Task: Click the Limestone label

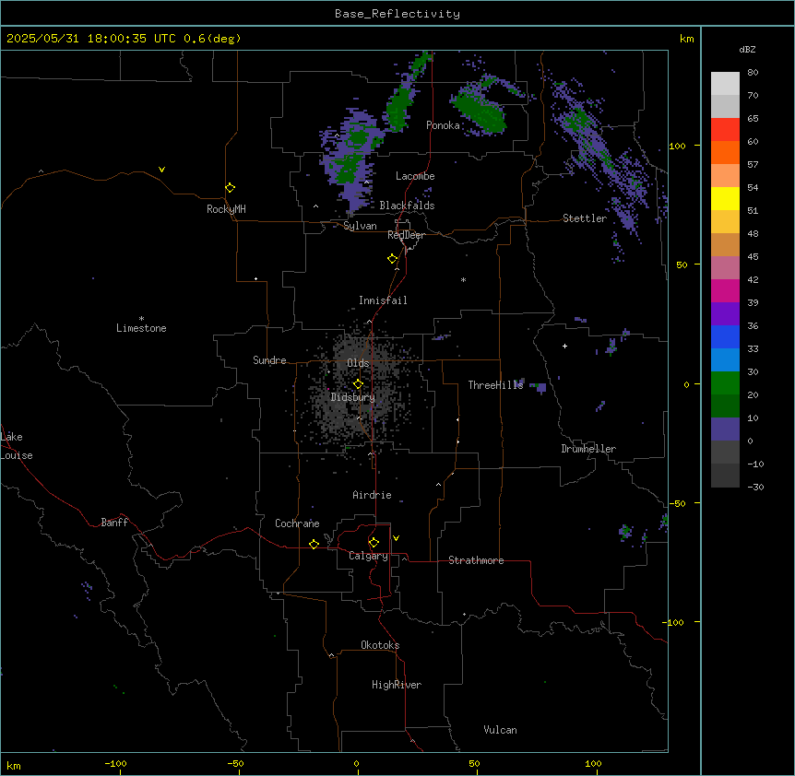Action: (x=141, y=328)
